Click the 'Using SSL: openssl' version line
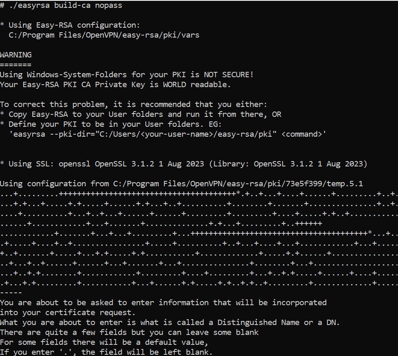This screenshot has width=398, height=356. 183,164
